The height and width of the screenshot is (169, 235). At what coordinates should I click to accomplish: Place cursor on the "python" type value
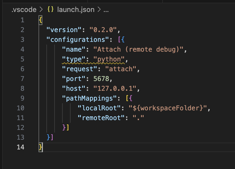[x=109, y=59]
